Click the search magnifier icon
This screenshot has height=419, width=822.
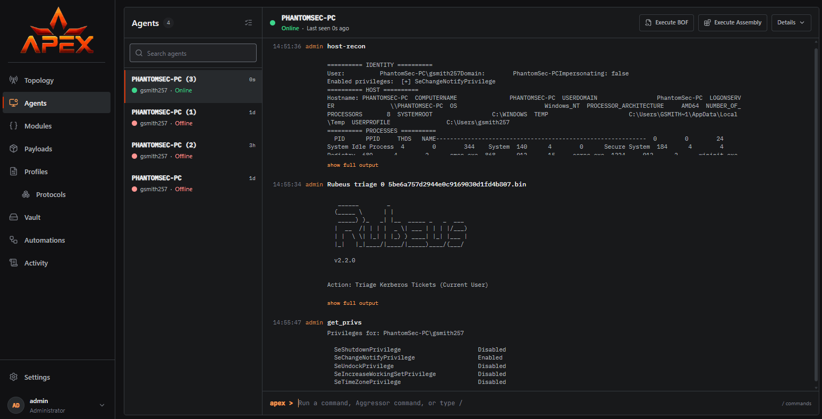139,53
